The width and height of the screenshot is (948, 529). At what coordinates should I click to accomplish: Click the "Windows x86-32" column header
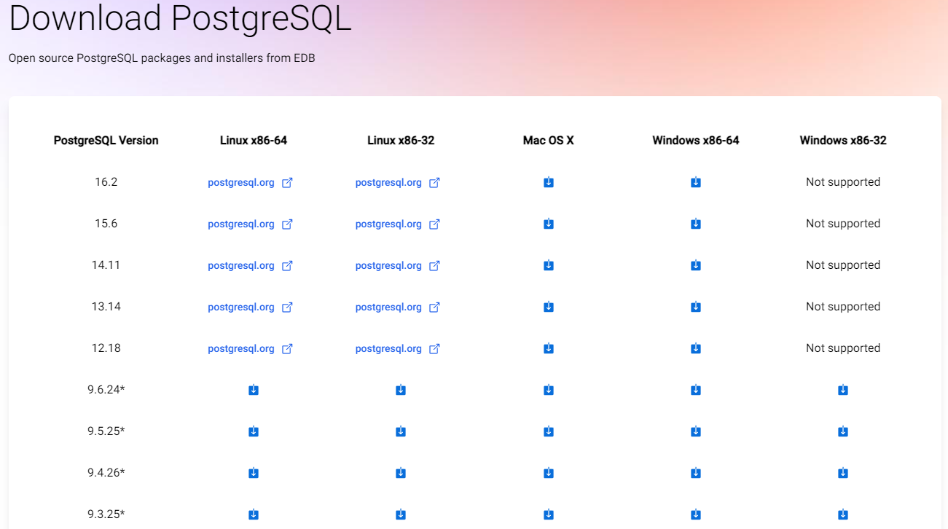[x=843, y=141]
